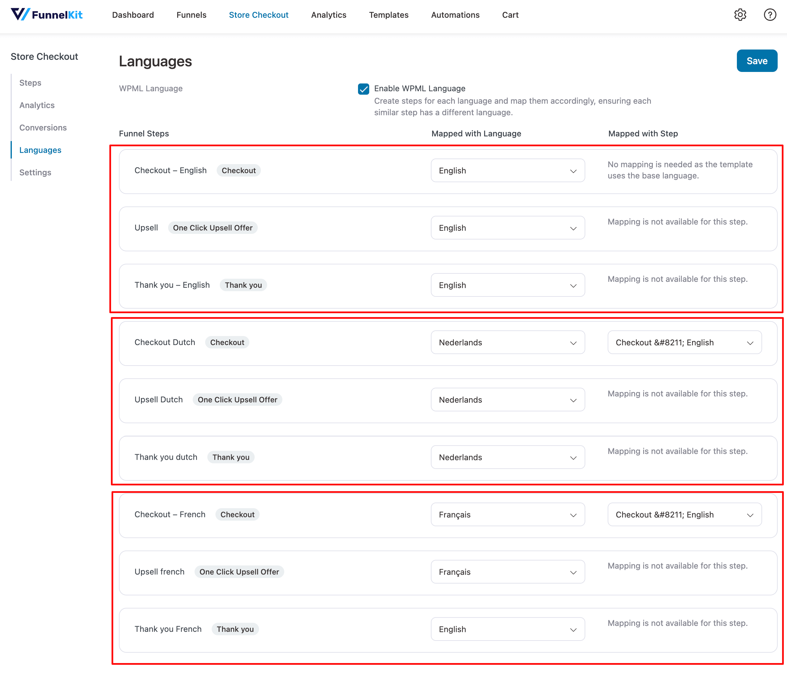
Task: Open Settings in Store Checkout sidebar
Action: (x=35, y=173)
